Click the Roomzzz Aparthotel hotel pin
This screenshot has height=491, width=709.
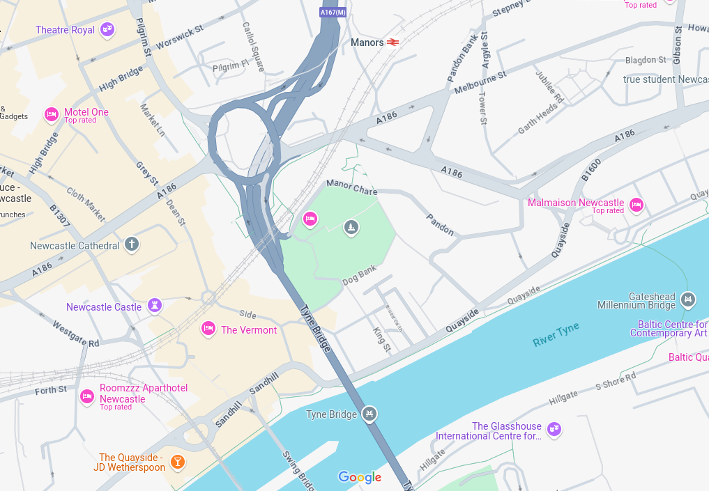[87, 397]
